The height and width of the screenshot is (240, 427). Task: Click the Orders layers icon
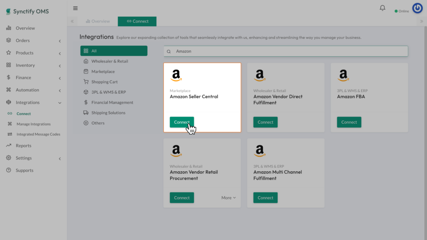[x=9, y=40]
